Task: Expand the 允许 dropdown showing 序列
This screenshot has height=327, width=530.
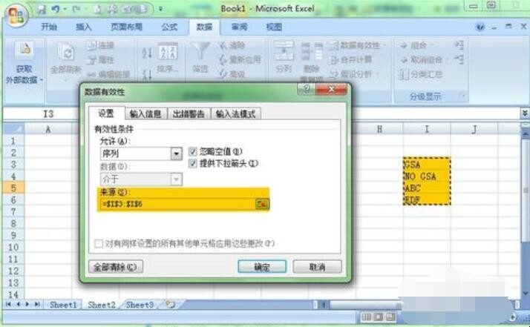Action: [176, 154]
